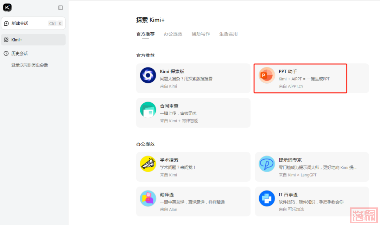Open the 提示词专家 card title
The width and height of the screenshot is (380, 225).
[290, 160]
